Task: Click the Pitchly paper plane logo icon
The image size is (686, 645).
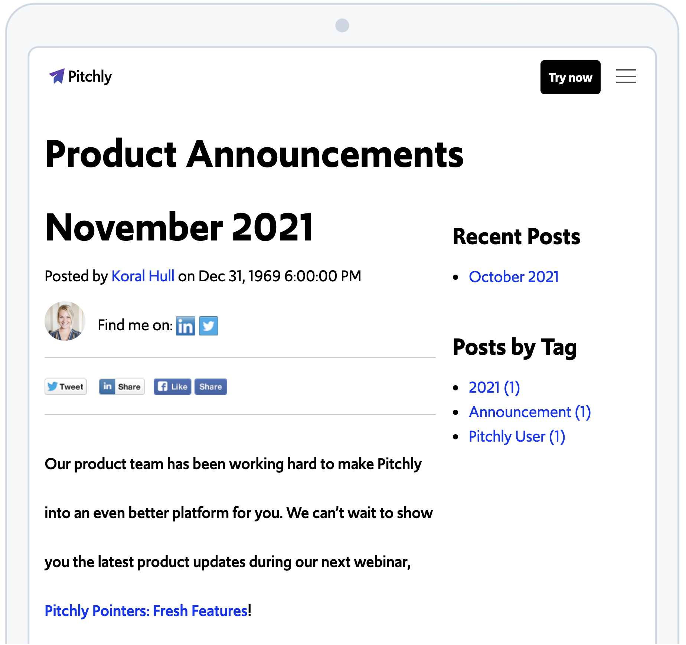Action: click(57, 76)
